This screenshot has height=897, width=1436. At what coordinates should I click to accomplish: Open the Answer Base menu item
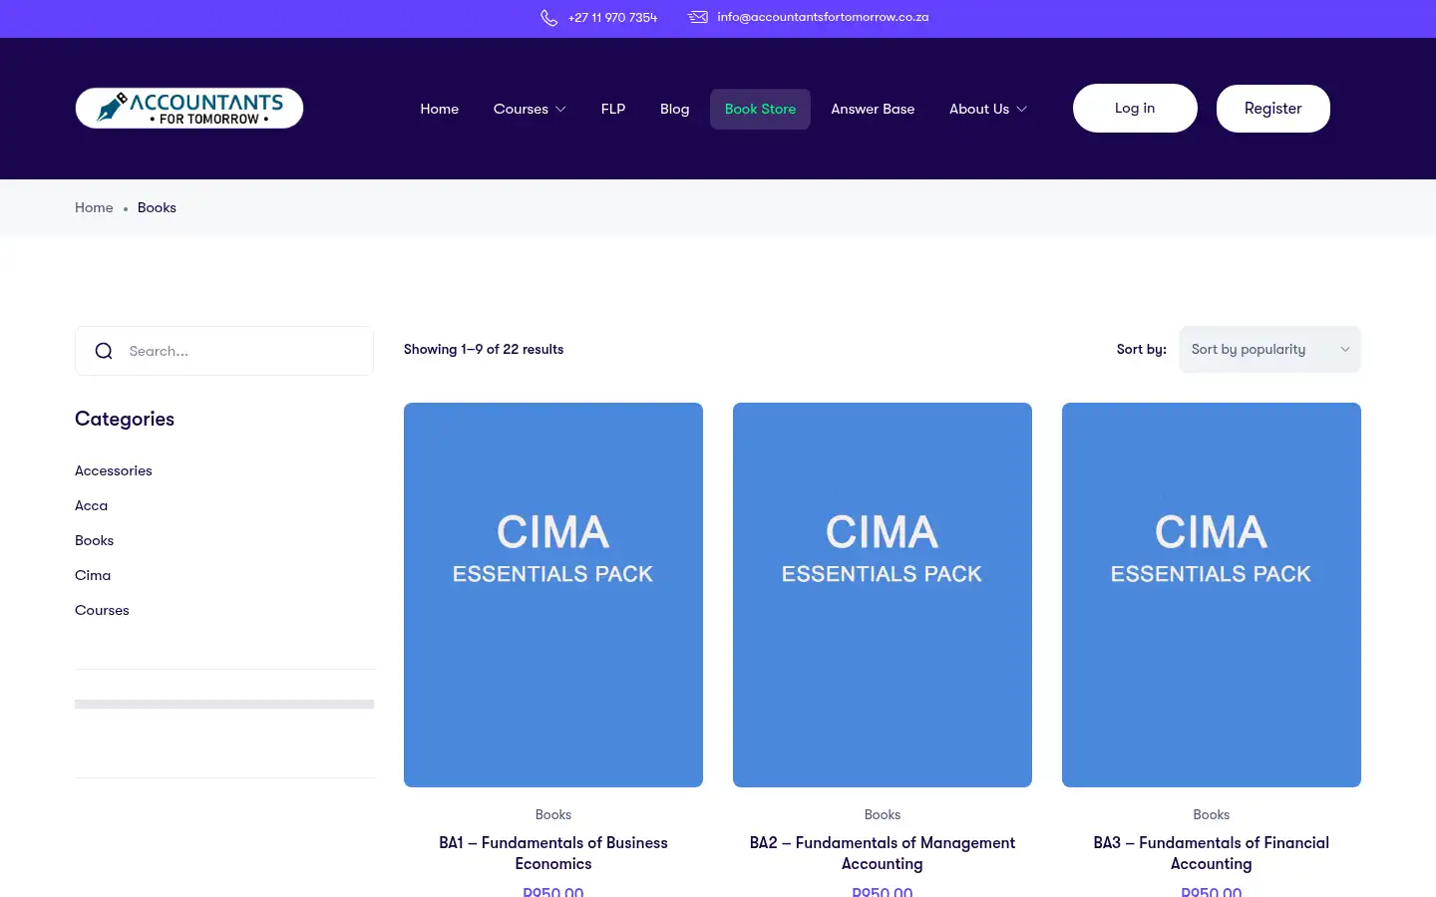coord(873,109)
